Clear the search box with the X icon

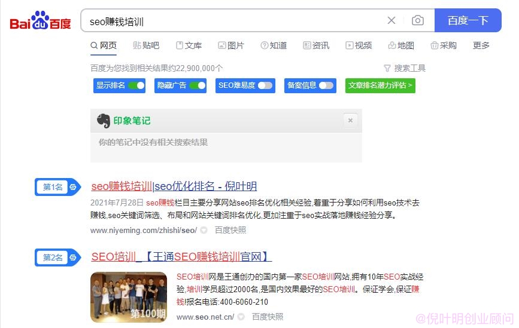[x=391, y=20]
